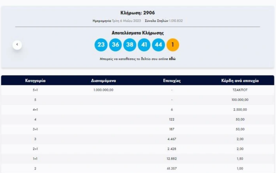Click the 1.000.000,00 distributed amount cell
276x173 pixels.
[x=103, y=90]
